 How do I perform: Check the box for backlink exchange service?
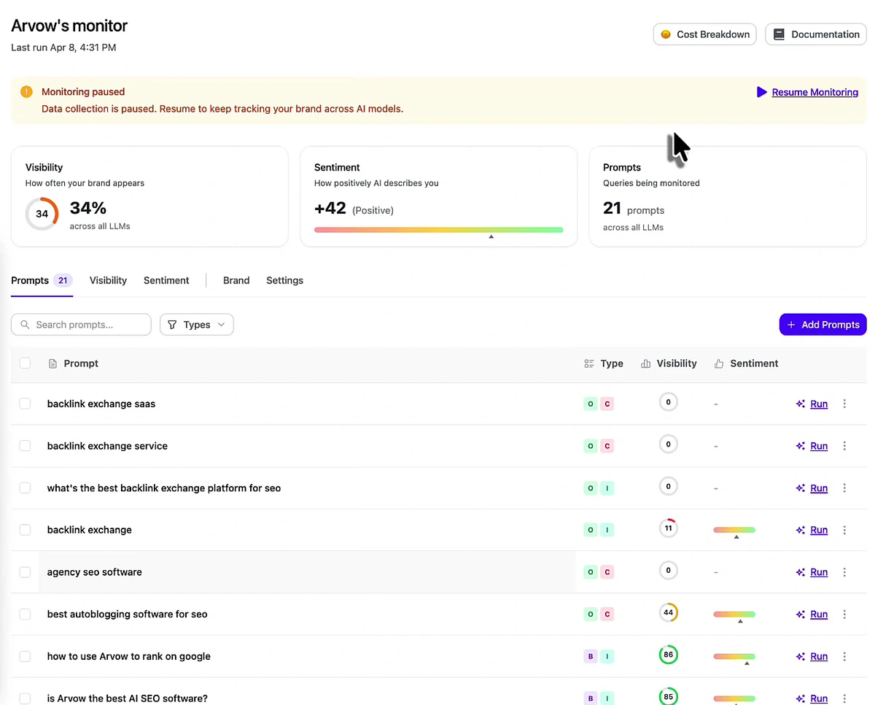pyautogui.click(x=25, y=446)
